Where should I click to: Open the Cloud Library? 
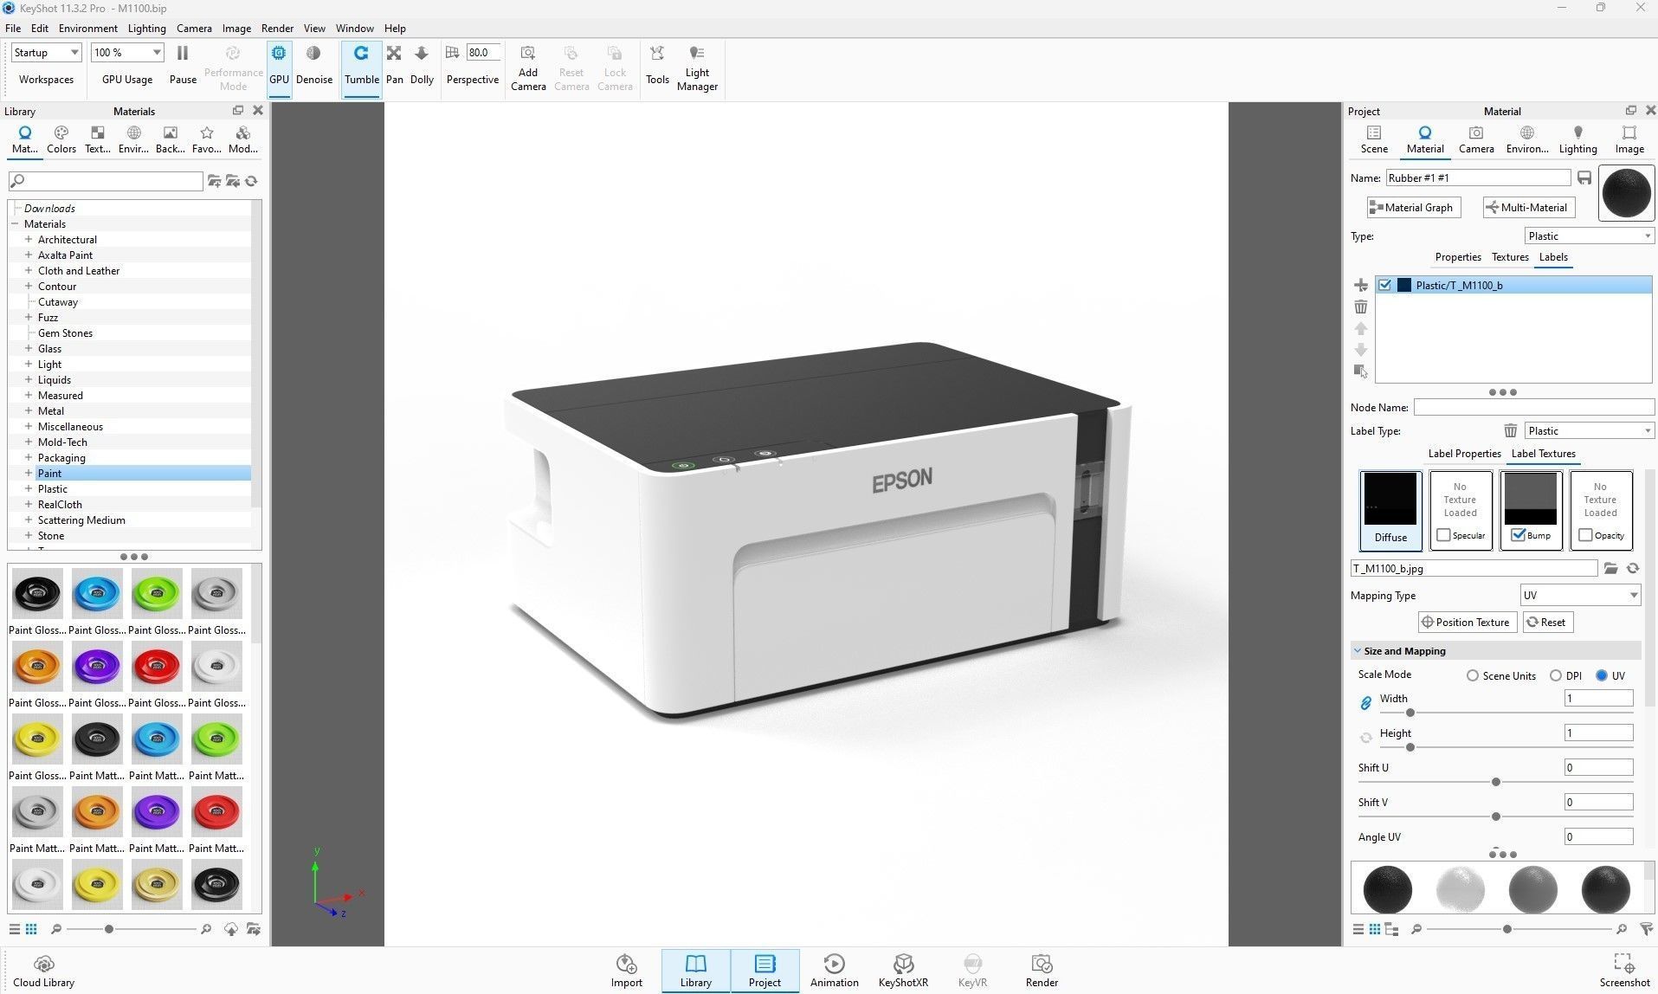pos(44,971)
